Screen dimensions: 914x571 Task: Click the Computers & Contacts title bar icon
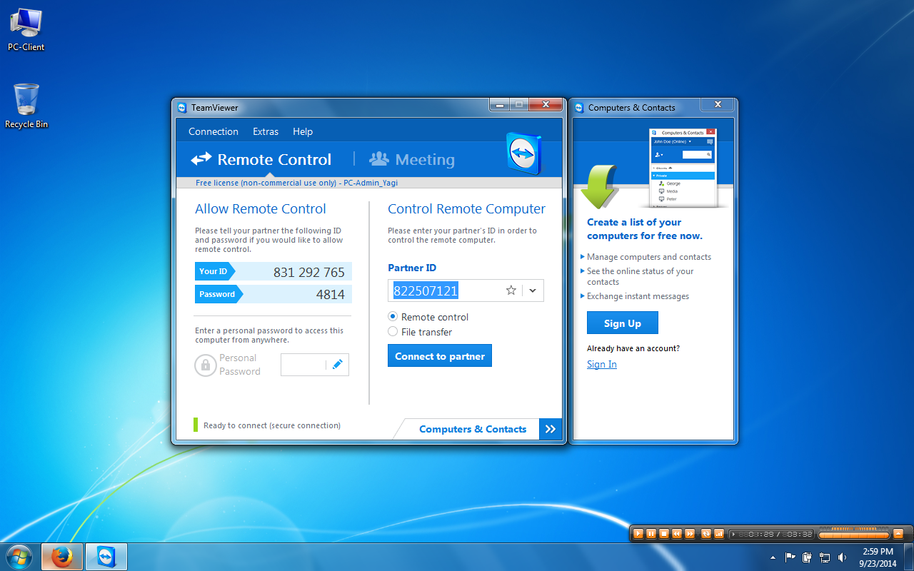click(x=579, y=108)
